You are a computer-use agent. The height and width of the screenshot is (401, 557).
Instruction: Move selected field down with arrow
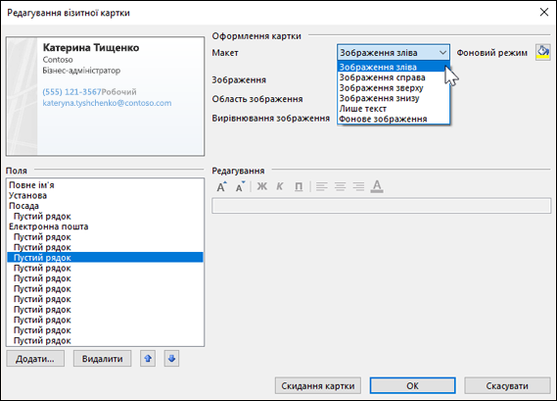(171, 358)
